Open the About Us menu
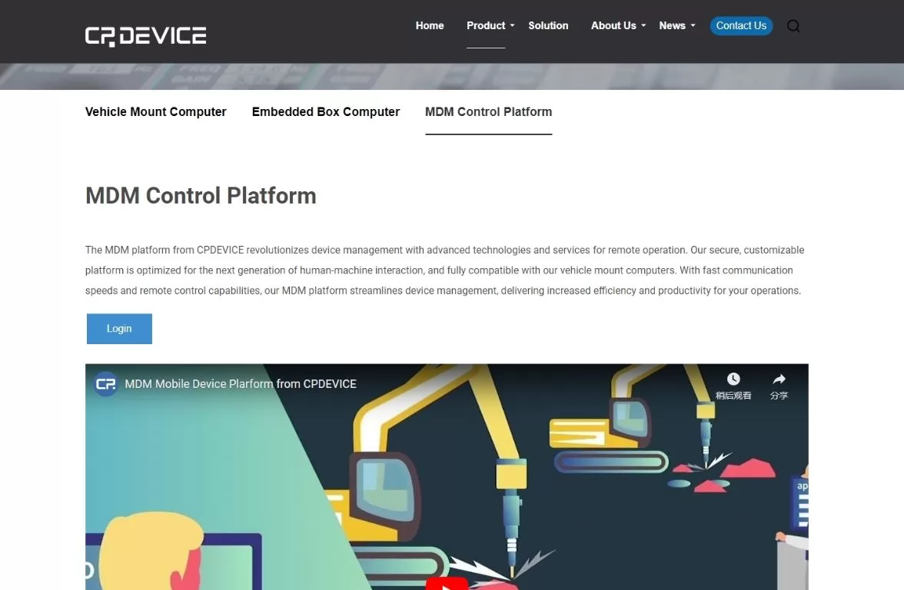Viewport: 904px width, 590px height. click(613, 25)
